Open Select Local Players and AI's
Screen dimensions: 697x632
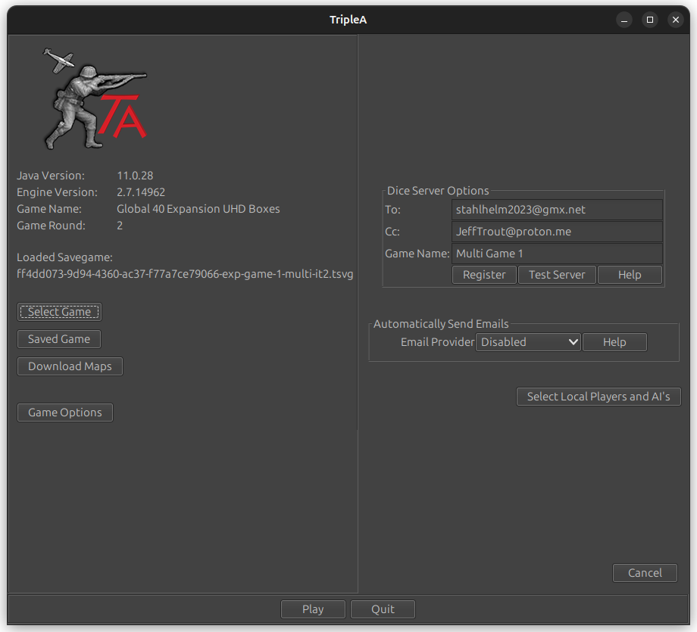click(599, 396)
